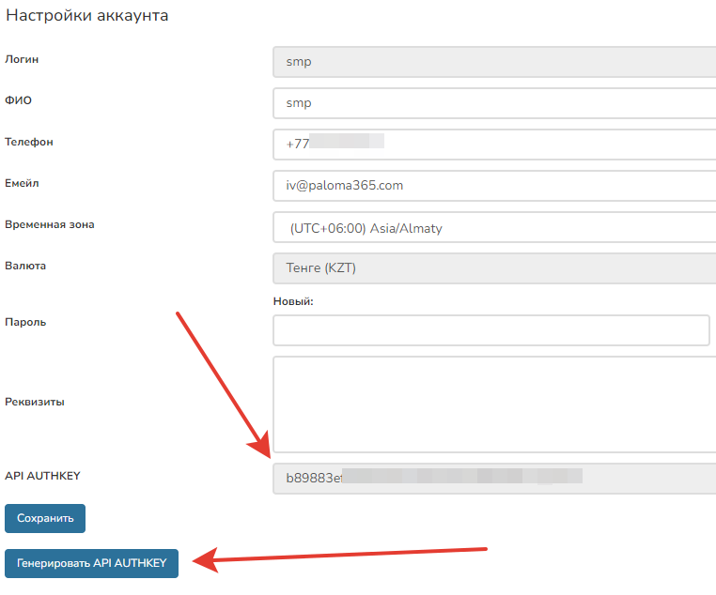The width and height of the screenshot is (716, 595).
Task: Open the Временная зона timezone dropdown
Action: [x=493, y=227]
